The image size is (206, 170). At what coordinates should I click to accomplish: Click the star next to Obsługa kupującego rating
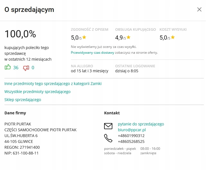click(x=128, y=37)
